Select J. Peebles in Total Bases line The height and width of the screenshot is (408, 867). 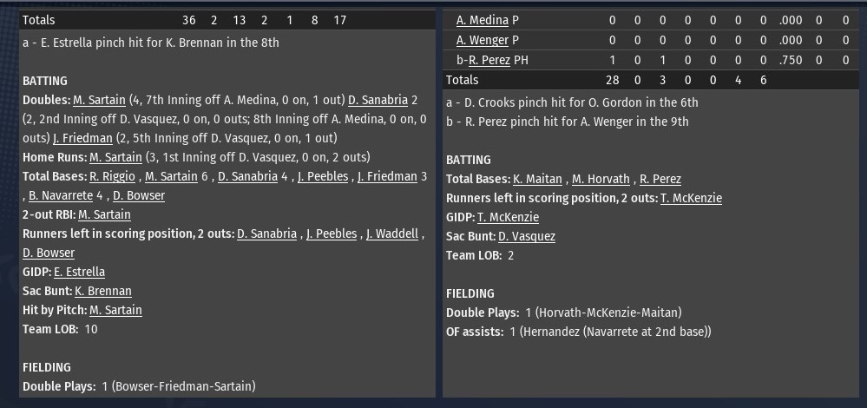(323, 177)
